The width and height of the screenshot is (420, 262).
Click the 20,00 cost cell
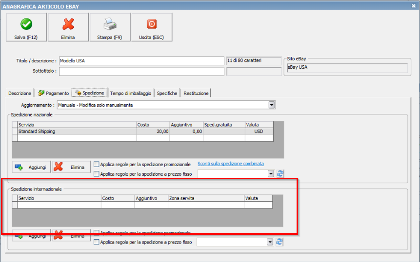point(153,131)
